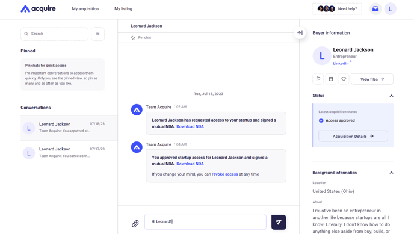The height and width of the screenshot is (234, 414).
Task: Click the Entrepreneur title text
Action: (x=345, y=56)
